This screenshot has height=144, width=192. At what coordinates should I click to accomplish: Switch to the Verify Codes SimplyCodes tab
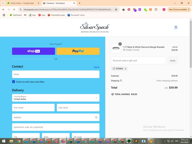coord(22,3)
